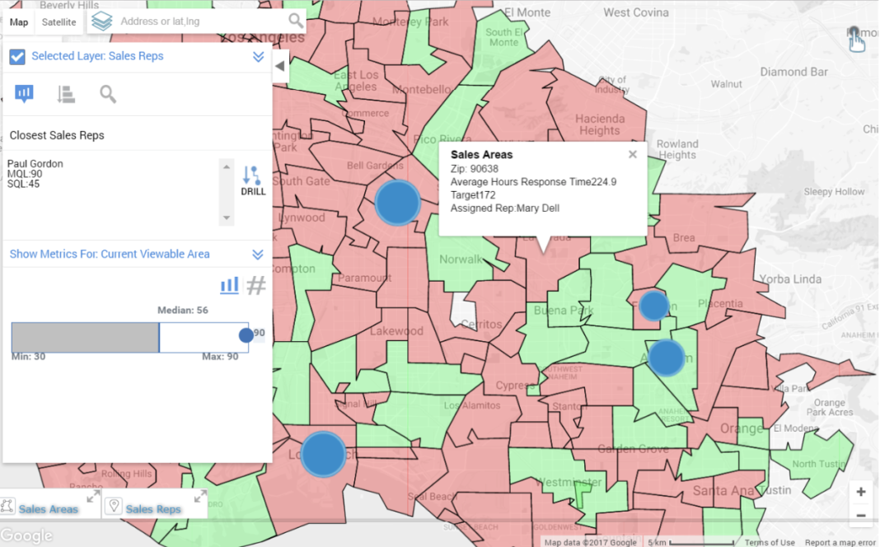The height and width of the screenshot is (547, 880).
Task: Click Report a map error link
Action: pyautogui.click(x=840, y=542)
